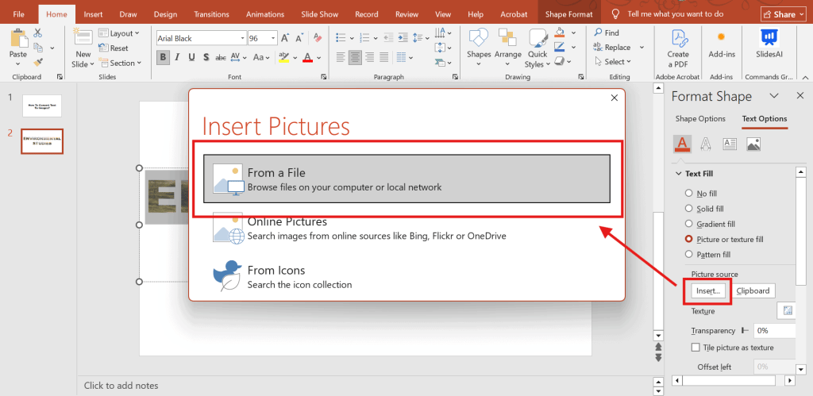The image size is (813, 396).
Task: Open the Texture picker button
Action: click(788, 310)
